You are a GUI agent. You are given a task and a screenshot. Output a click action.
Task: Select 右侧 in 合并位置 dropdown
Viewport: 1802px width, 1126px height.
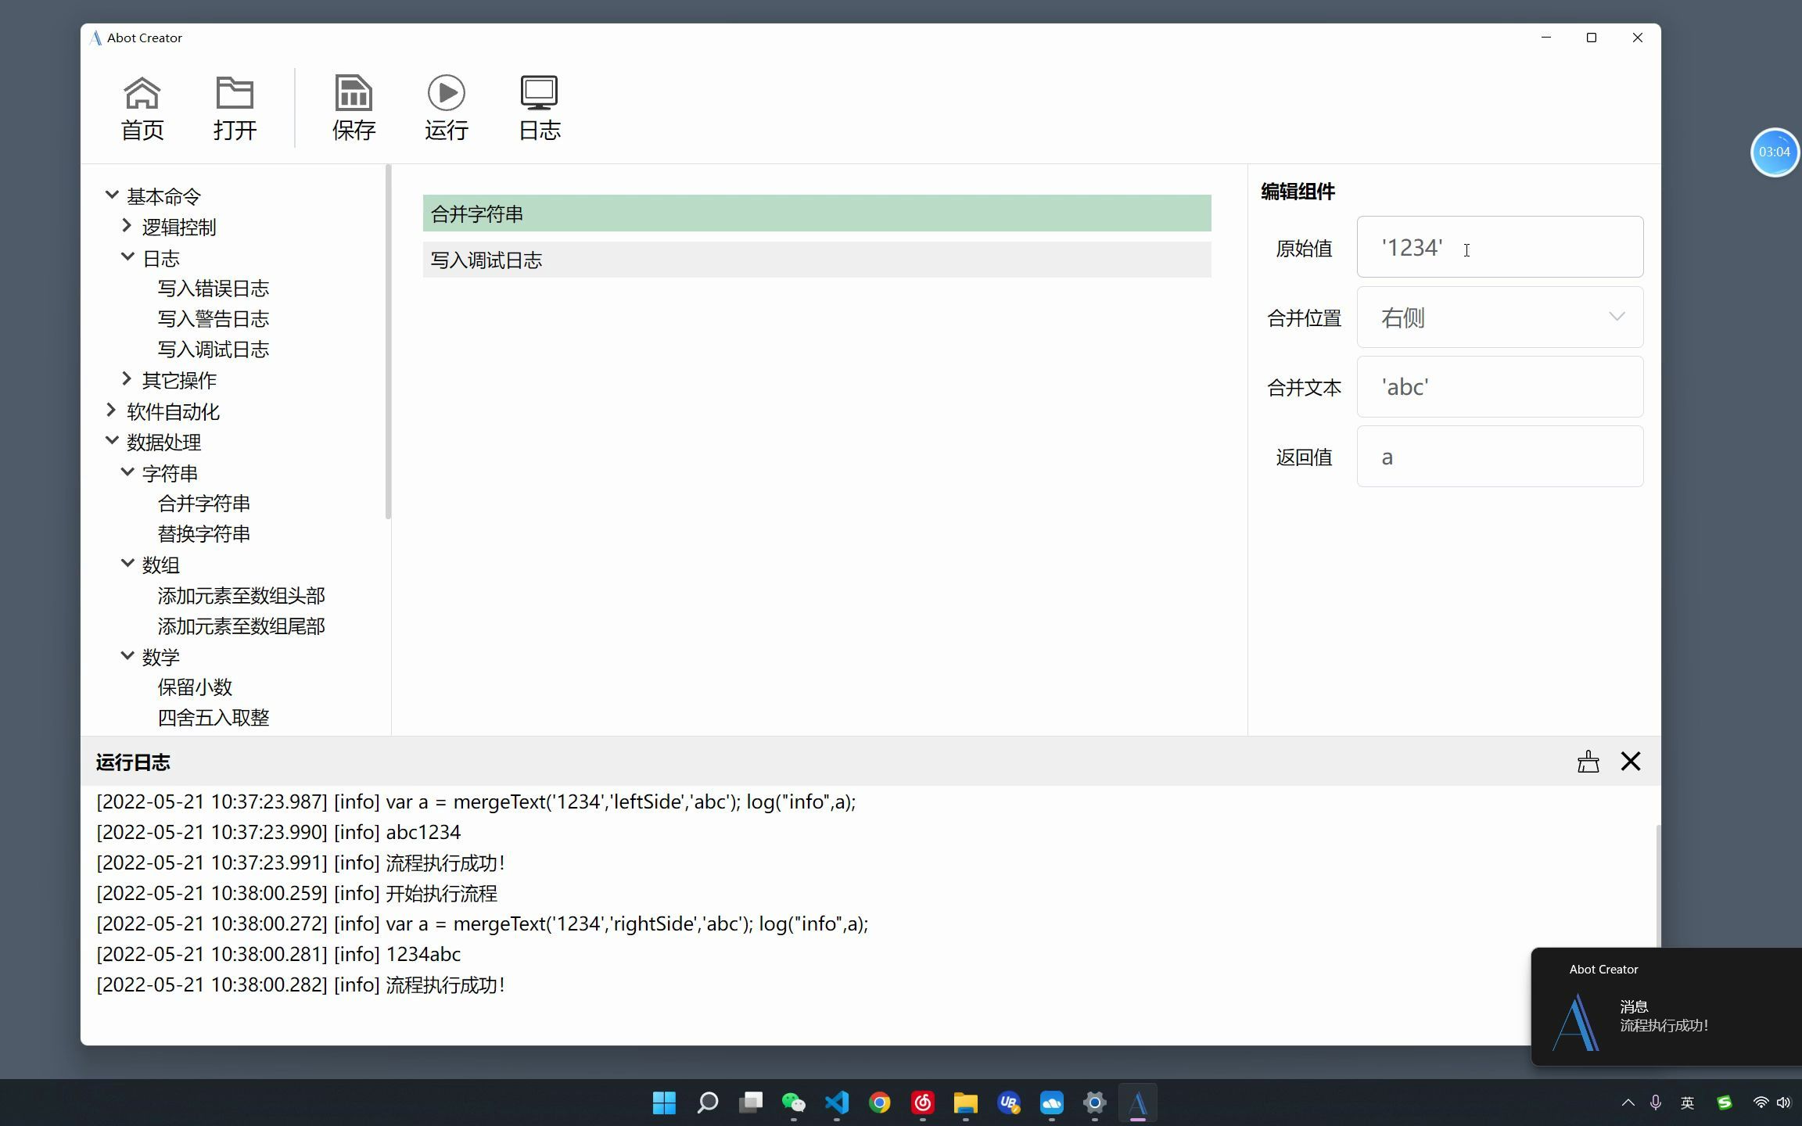(1499, 317)
